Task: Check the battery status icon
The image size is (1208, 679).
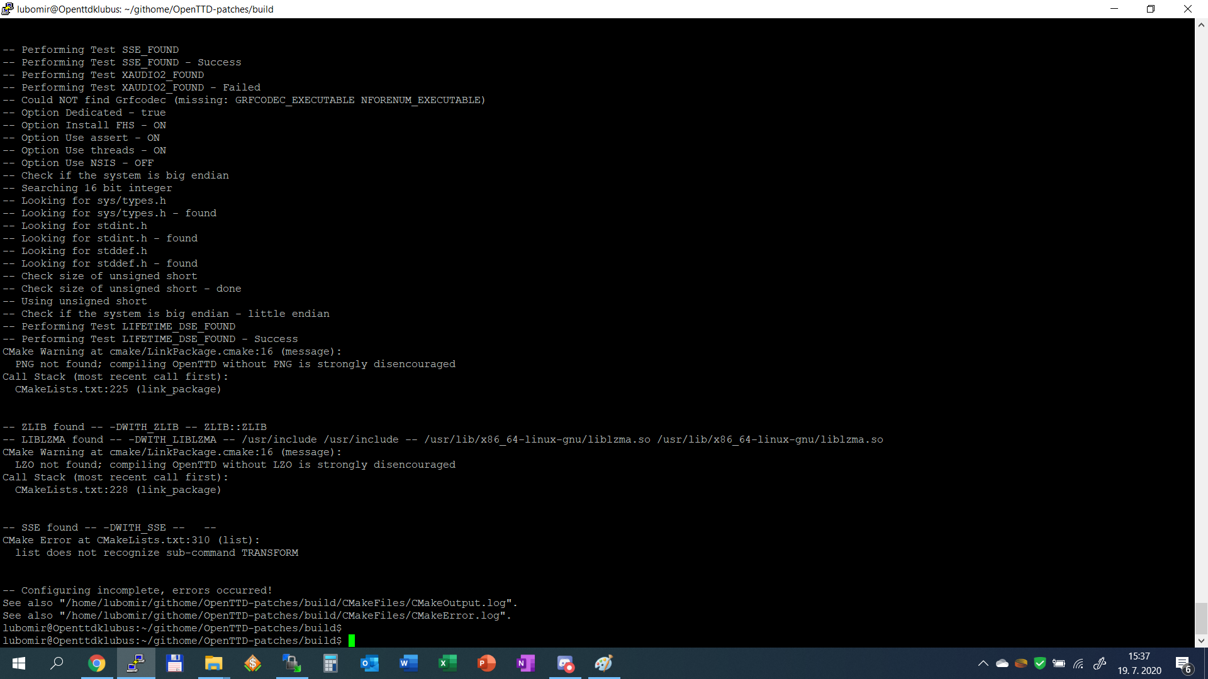Action: 1059,663
